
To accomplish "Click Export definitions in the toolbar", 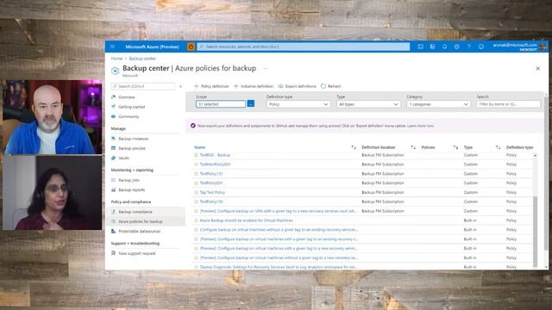I will coord(297,86).
